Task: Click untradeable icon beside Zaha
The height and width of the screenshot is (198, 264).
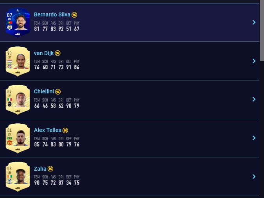Action: [x=50, y=169]
